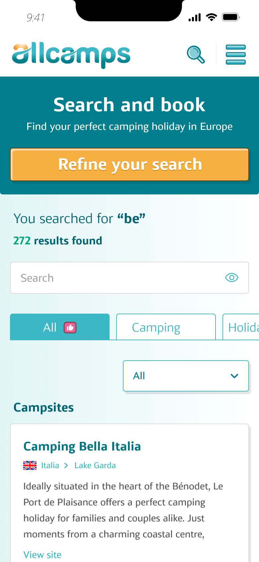The width and height of the screenshot is (259, 562).
Task: Open the Lake Garda region link
Action: [x=95, y=465]
